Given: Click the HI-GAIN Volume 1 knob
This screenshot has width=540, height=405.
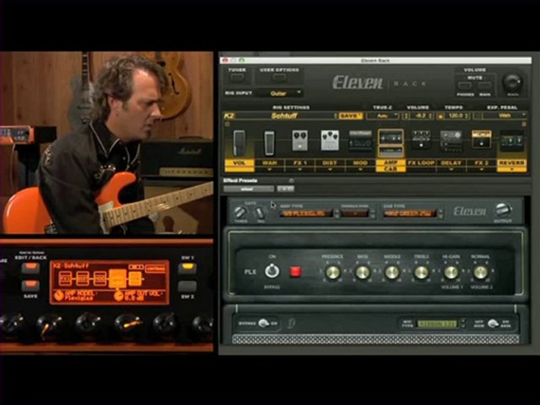Looking at the screenshot, I should (x=451, y=272).
